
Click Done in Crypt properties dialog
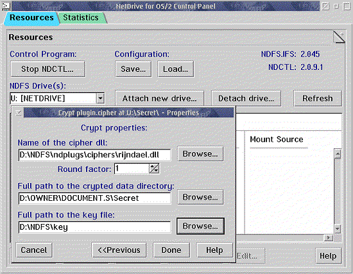[x=171, y=250]
